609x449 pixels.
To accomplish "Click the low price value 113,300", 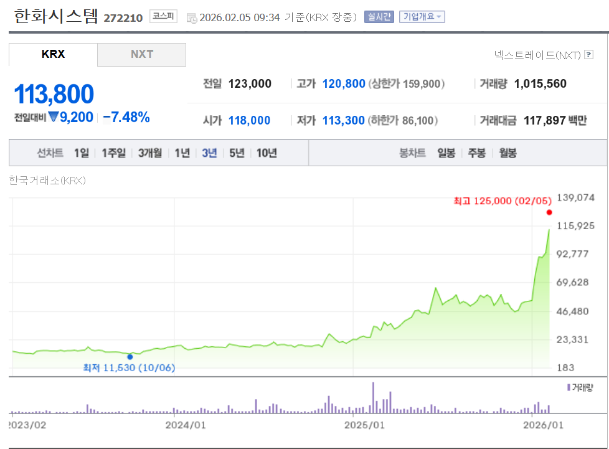I will tap(343, 120).
